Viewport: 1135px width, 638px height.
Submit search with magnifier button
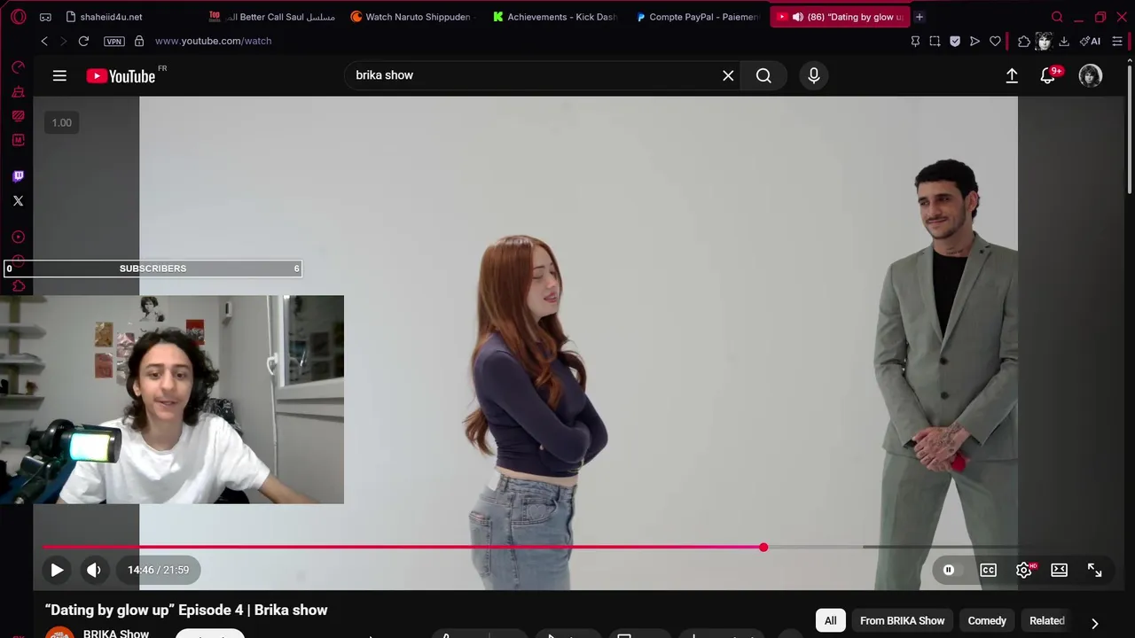[x=763, y=76]
